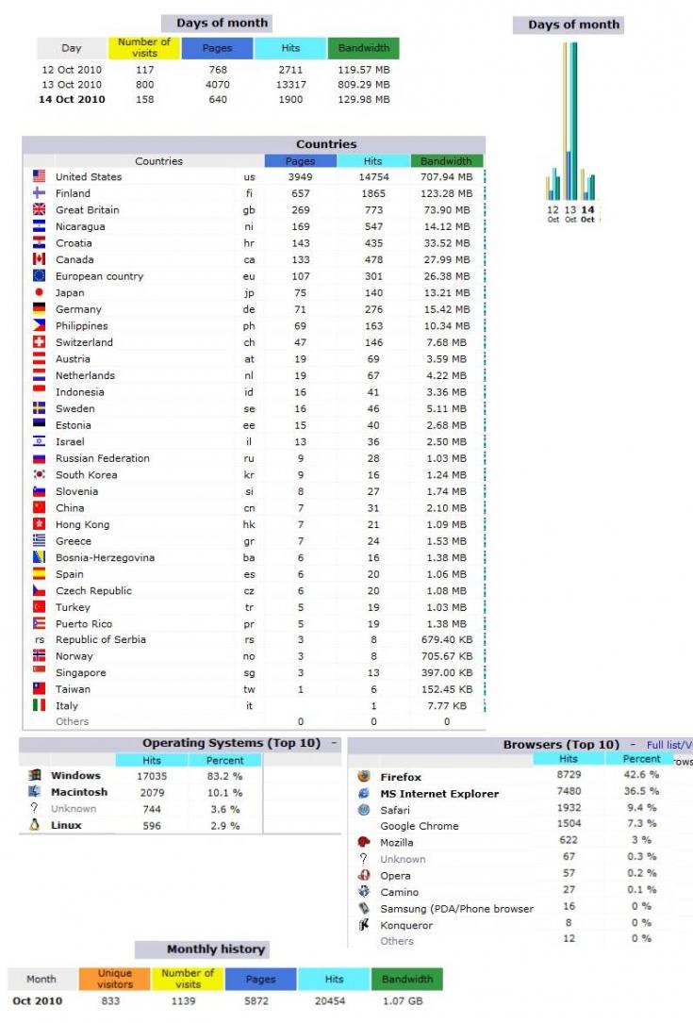The width and height of the screenshot is (693, 1023).
Task: Click the Macintosh link in Operating Systems
Action: [79, 793]
